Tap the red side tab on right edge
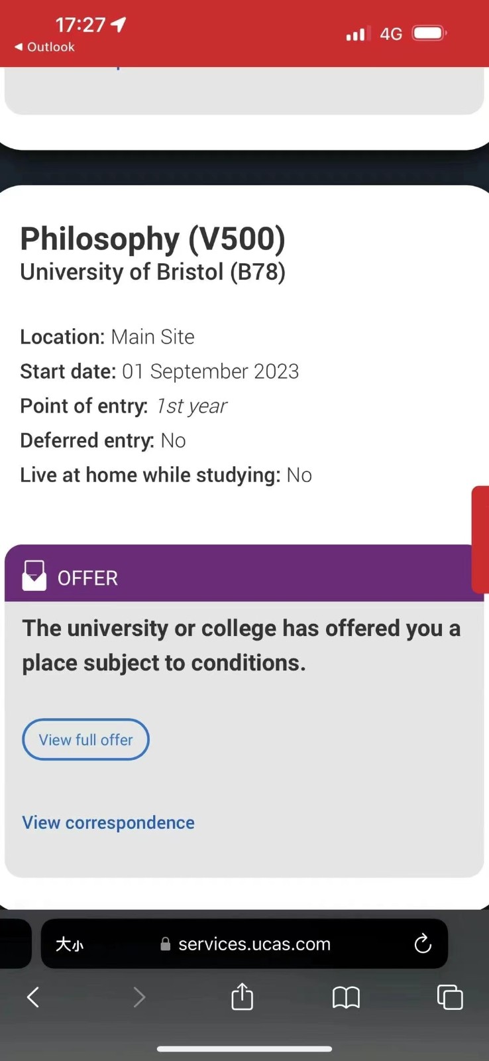 coord(480,539)
